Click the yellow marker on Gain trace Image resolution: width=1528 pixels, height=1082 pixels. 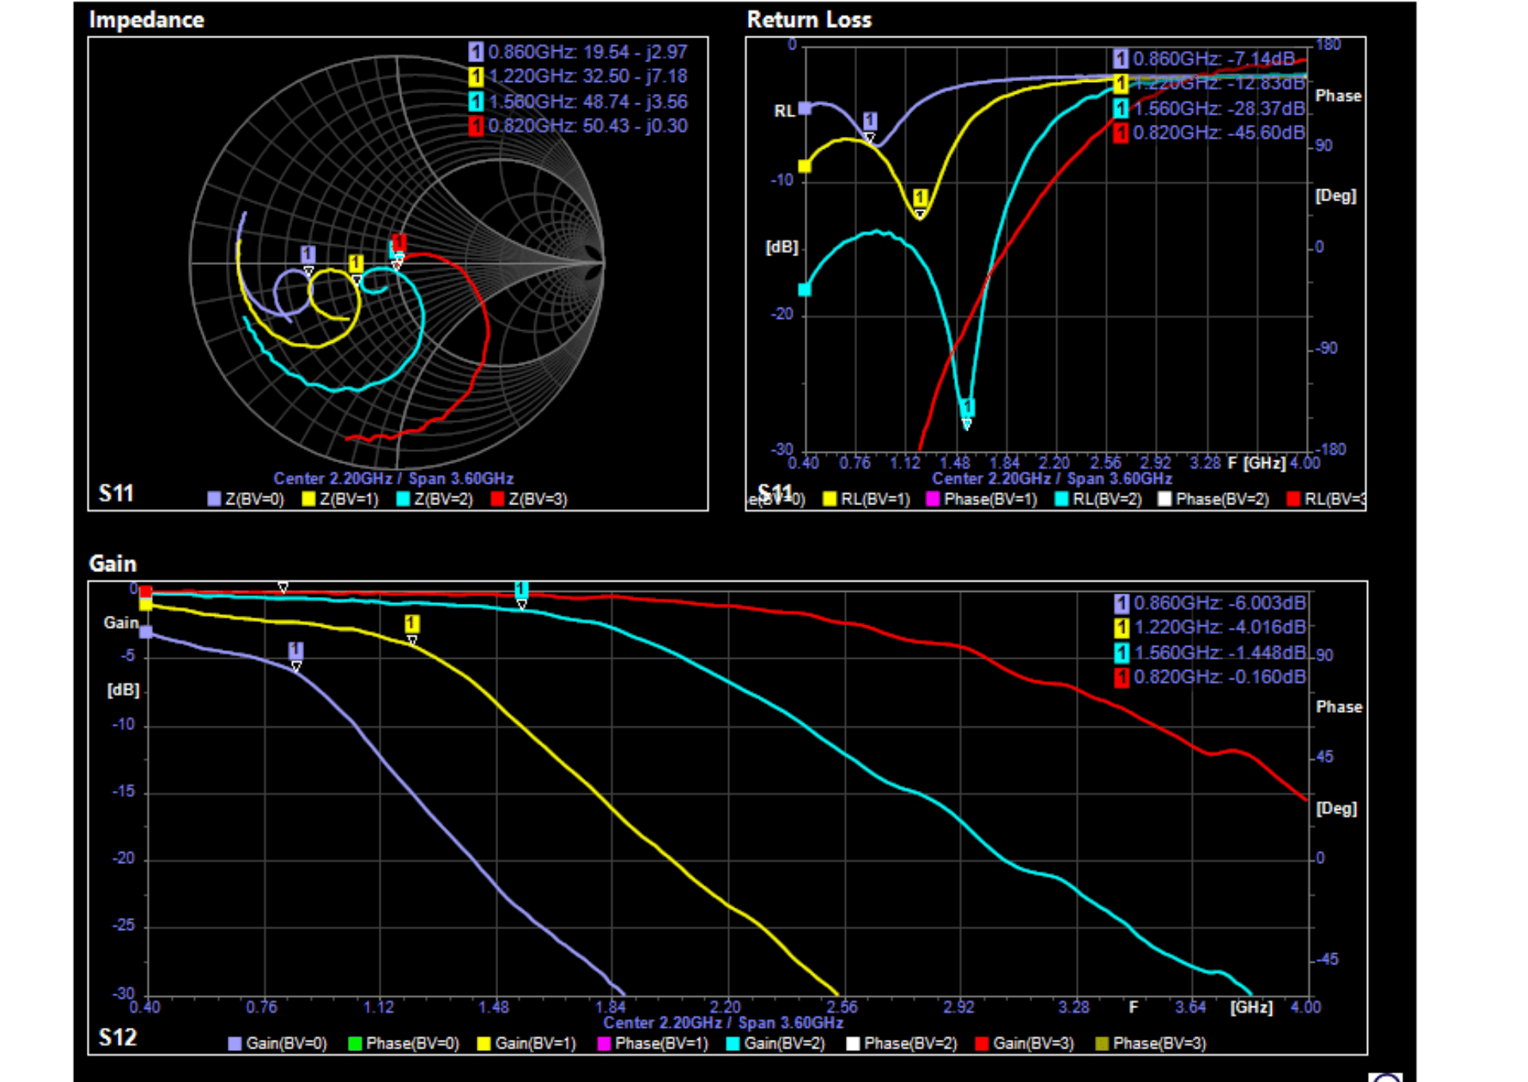[x=411, y=623]
